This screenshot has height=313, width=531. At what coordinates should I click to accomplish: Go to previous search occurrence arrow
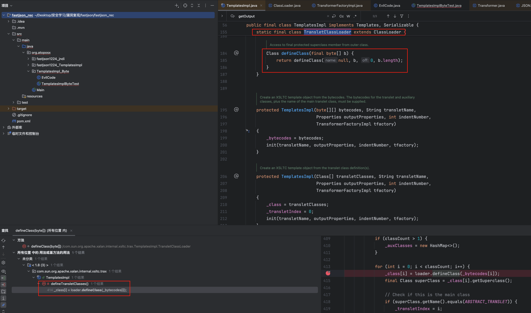pyautogui.click(x=388, y=16)
